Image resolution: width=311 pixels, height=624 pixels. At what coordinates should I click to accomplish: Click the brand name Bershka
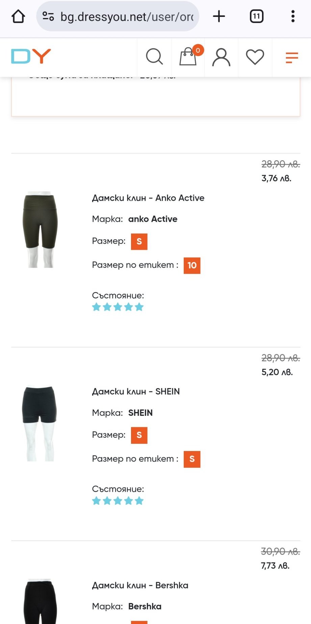coord(145,606)
